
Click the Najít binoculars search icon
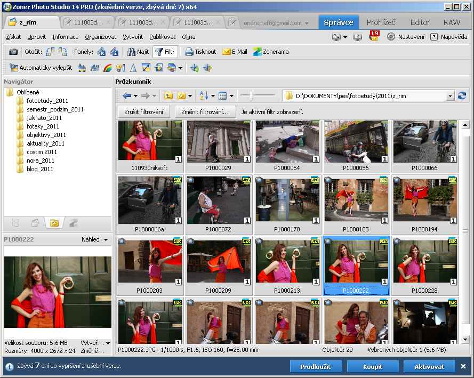[x=138, y=52]
